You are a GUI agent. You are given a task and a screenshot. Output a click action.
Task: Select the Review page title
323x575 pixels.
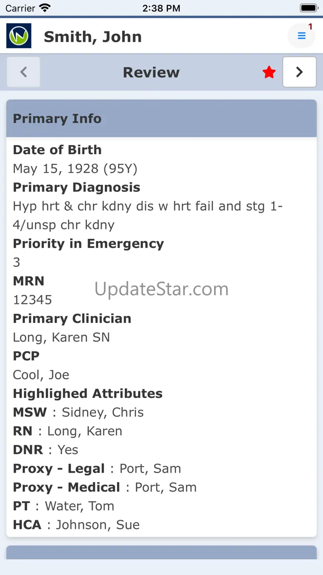click(151, 73)
